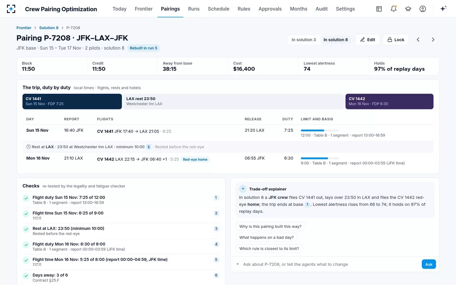Open the Approvals tab
Viewport: 456px width, 285px height.
(x=270, y=9)
